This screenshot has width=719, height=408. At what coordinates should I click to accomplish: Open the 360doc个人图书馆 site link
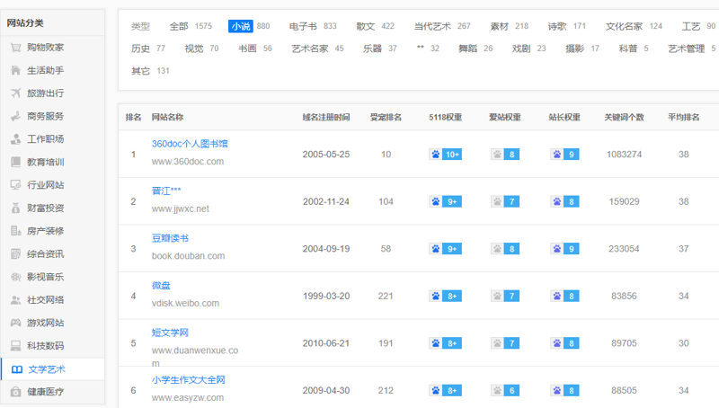[x=190, y=144]
